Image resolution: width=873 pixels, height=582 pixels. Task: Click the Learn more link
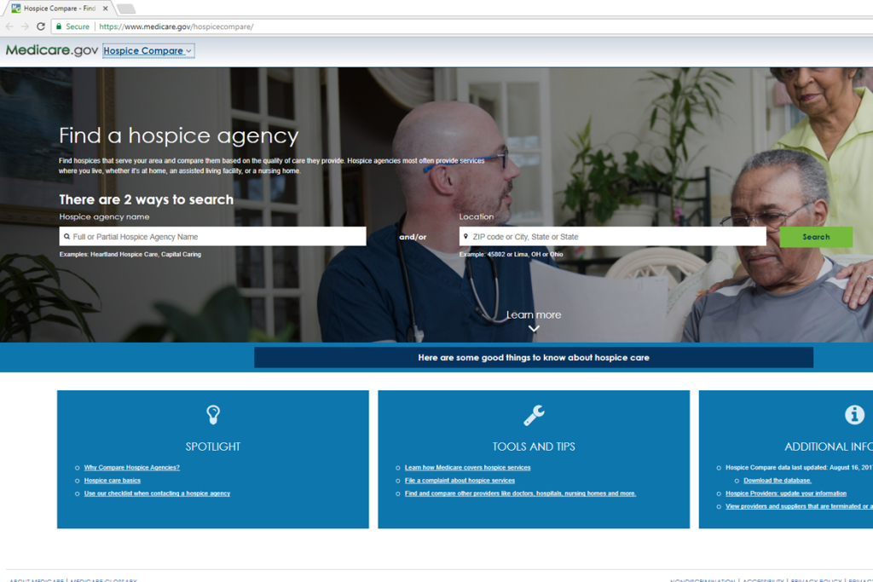534,315
